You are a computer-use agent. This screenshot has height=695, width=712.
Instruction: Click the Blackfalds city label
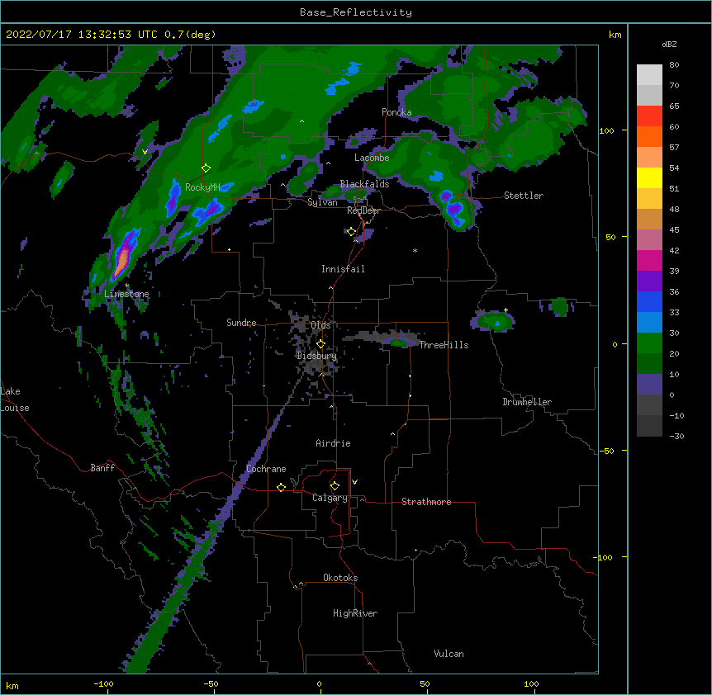(364, 184)
